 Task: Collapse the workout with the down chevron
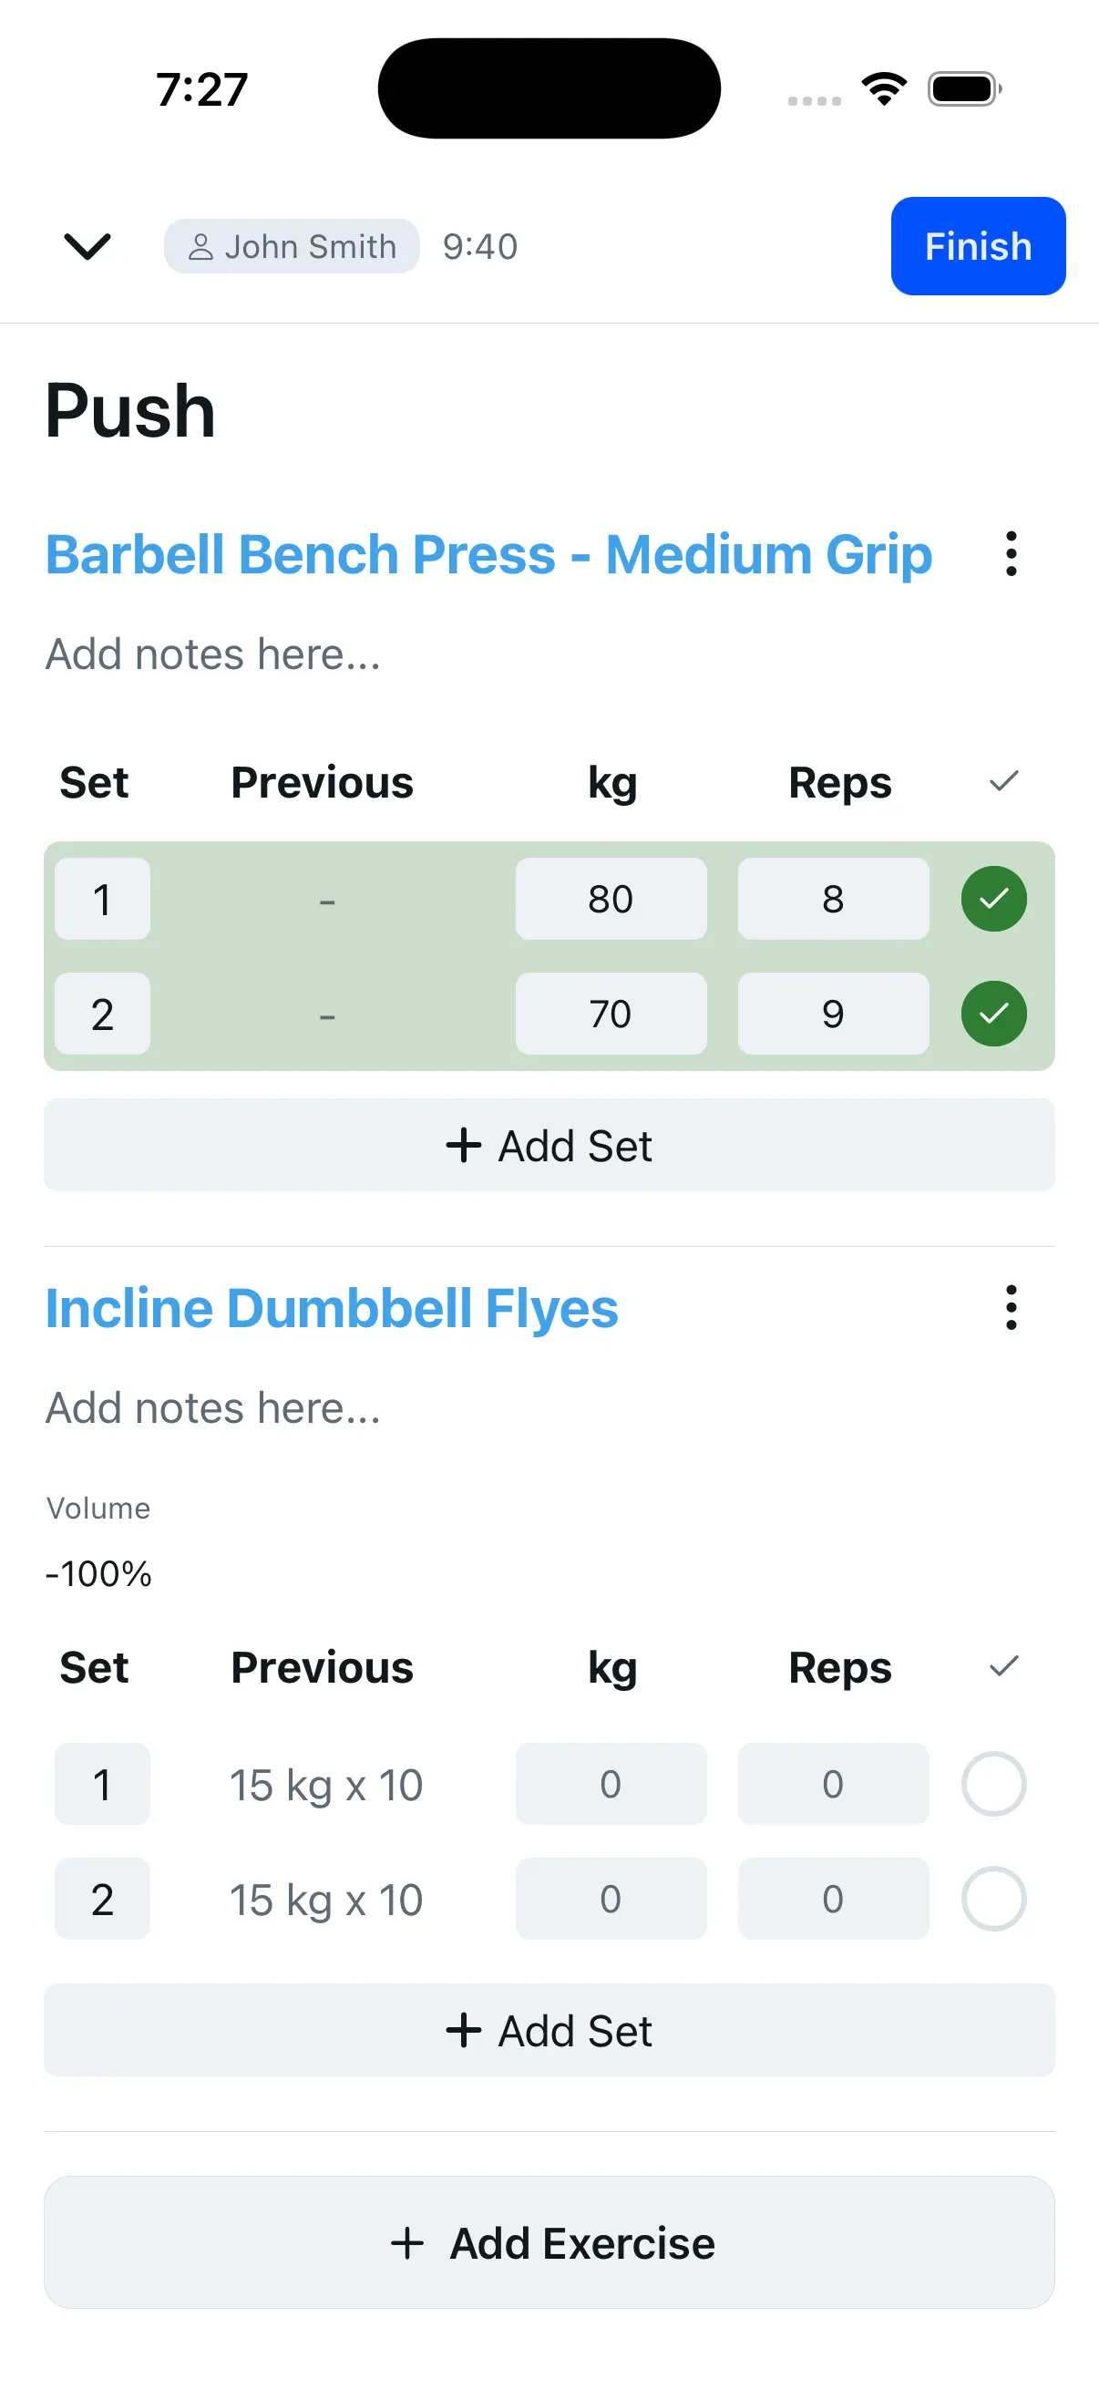click(87, 246)
